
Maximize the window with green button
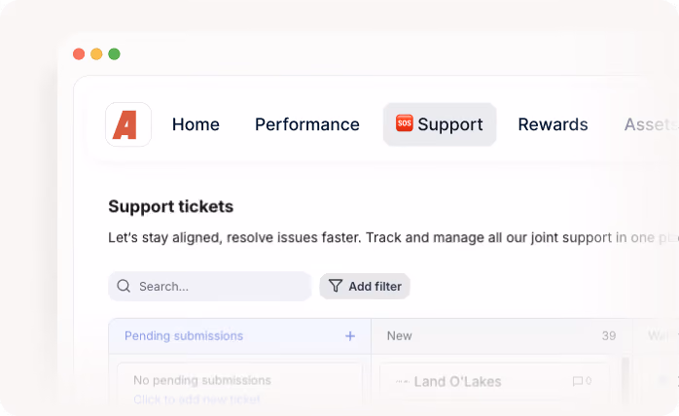click(x=115, y=54)
